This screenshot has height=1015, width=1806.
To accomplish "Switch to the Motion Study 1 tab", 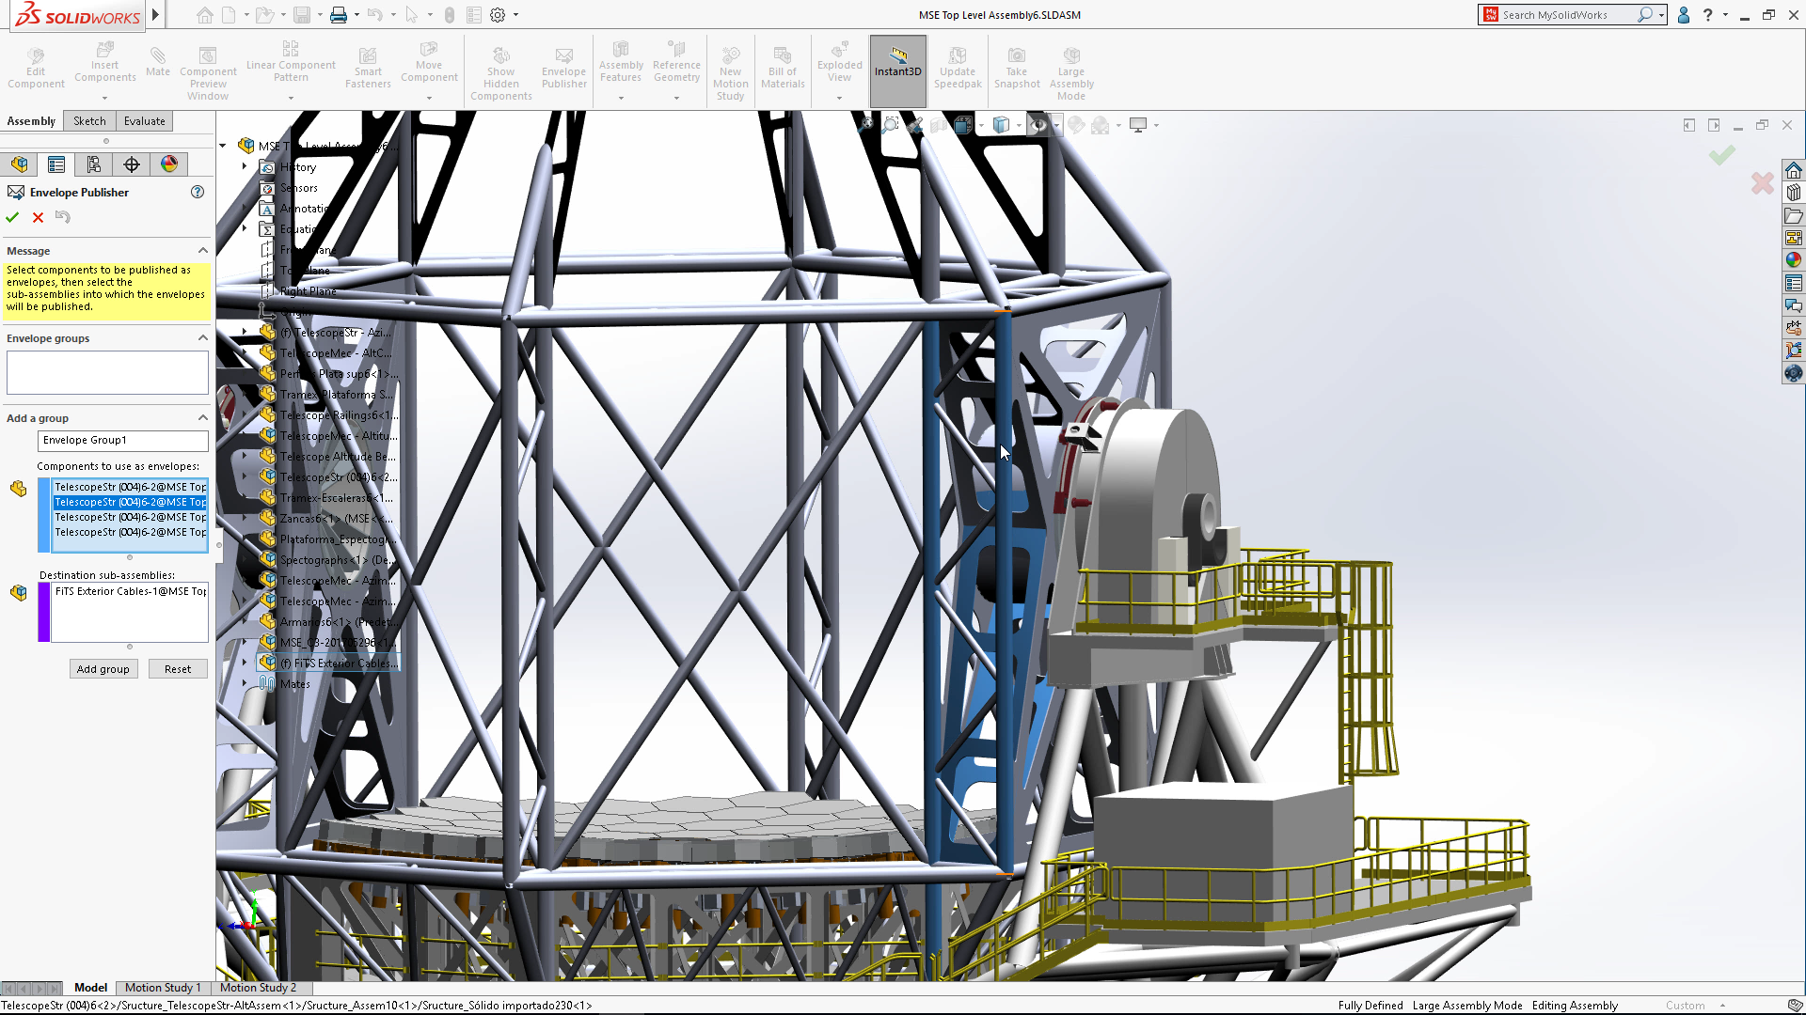I will (x=163, y=988).
